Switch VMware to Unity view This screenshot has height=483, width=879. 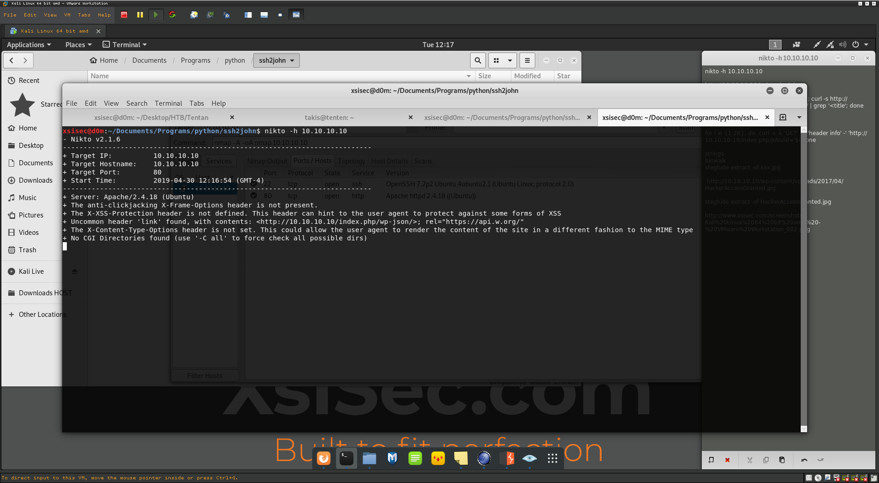pyautogui.click(x=296, y=15)
